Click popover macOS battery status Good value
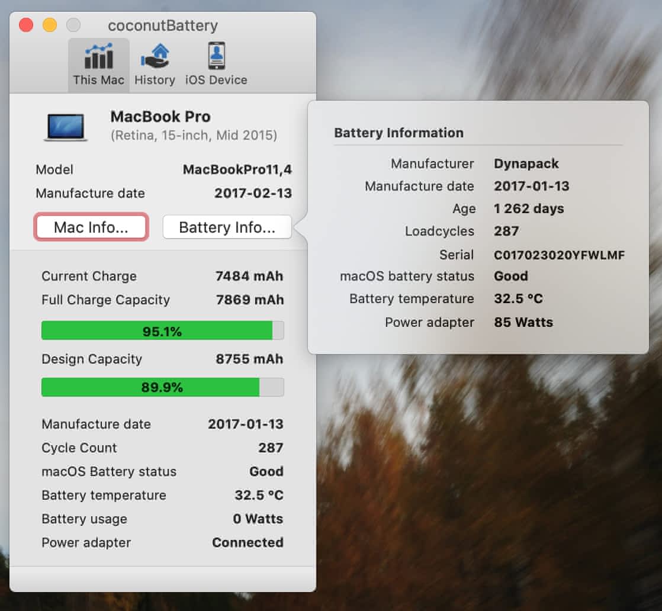662x611 pixels. coord(511,276)
